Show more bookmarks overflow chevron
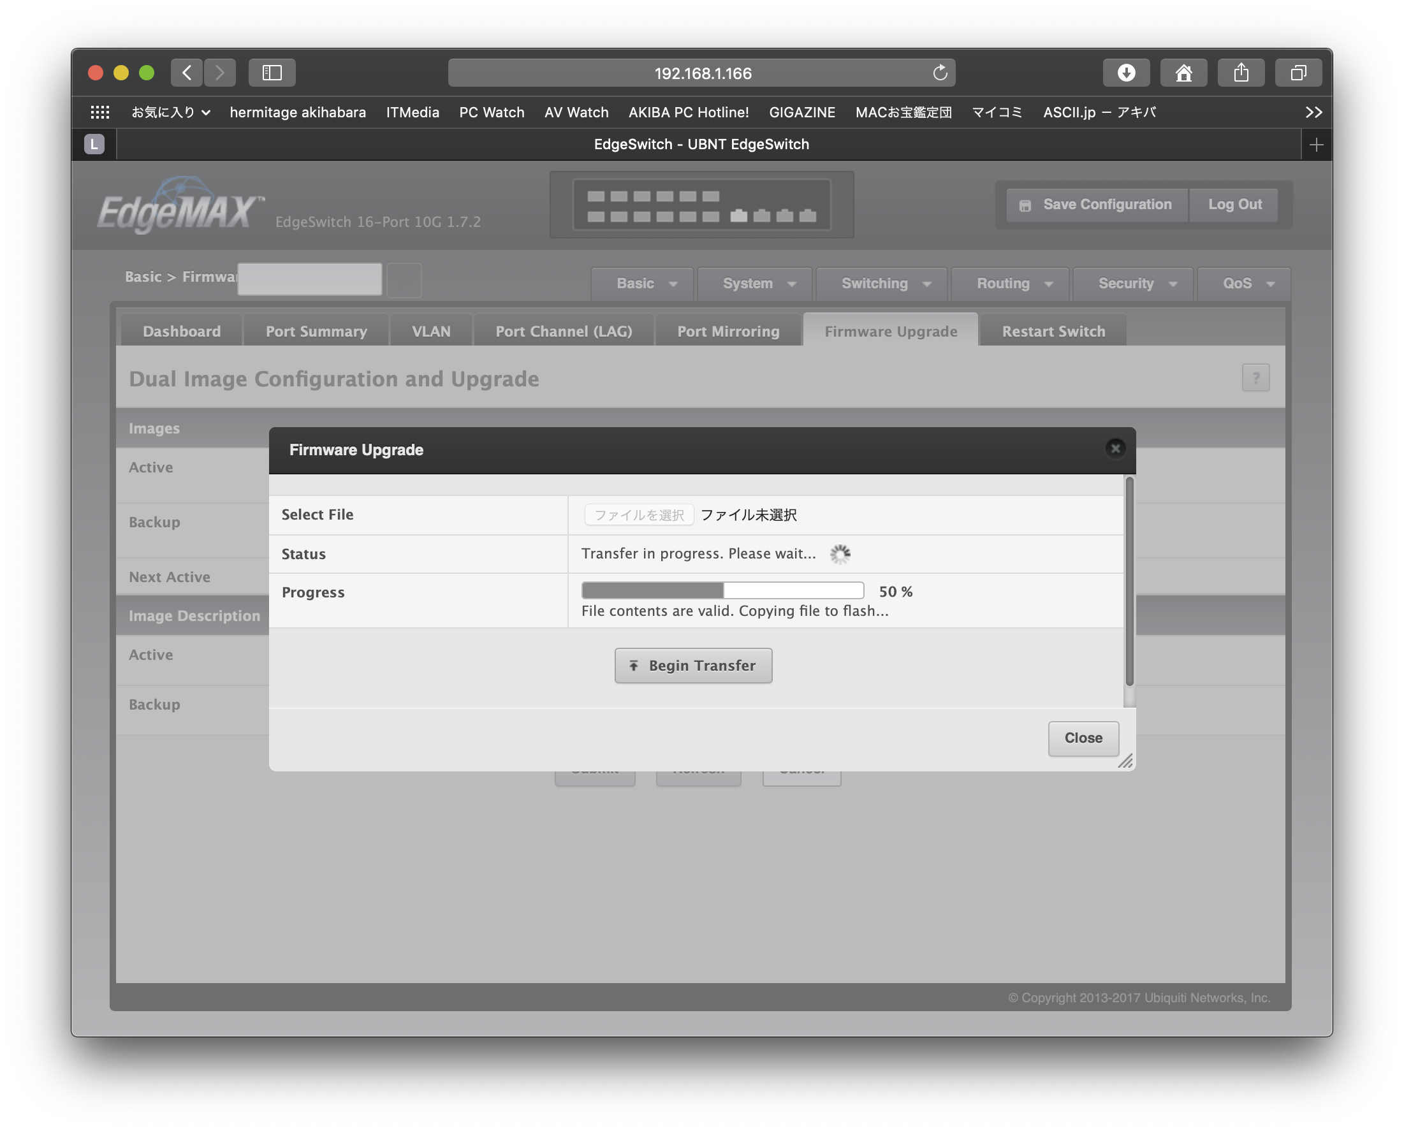This screenshot has height=1131, width=1404. tap(1313, 112)
